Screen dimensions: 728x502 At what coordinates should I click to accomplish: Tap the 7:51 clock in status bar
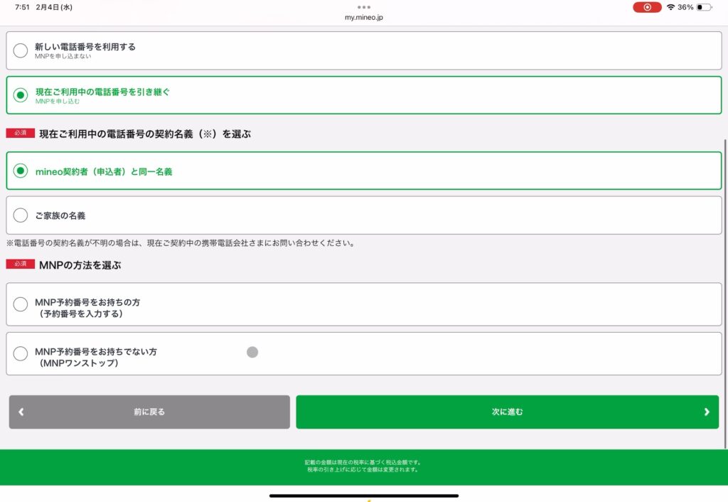pyautogui.click(x=23, y=7)
